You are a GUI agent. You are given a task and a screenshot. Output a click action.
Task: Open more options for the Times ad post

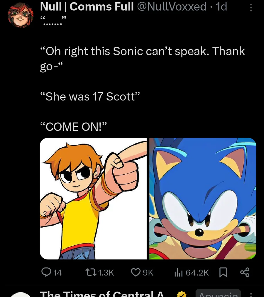pyautogui.click(x=251, y=295)
